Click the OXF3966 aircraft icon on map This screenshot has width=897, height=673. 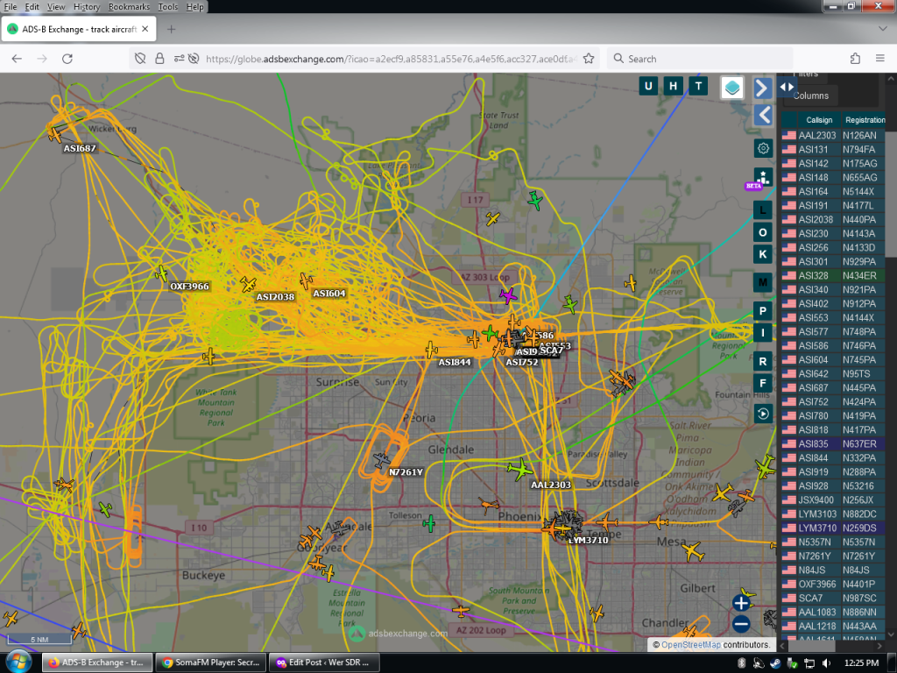[x=162, y=273]
